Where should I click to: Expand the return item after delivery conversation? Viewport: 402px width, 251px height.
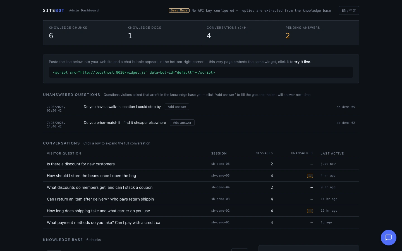pyautogui.click(x=201, y=199)
